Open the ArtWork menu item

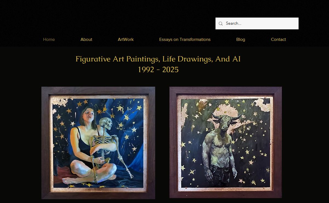126,40
